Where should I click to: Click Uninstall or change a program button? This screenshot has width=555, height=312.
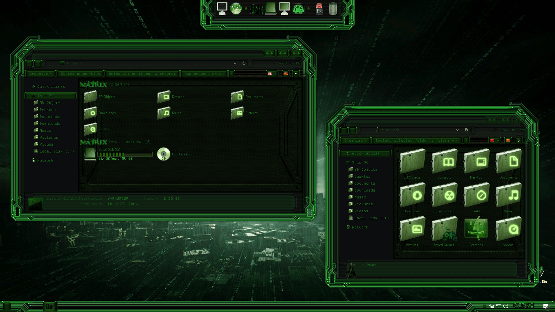141,74
